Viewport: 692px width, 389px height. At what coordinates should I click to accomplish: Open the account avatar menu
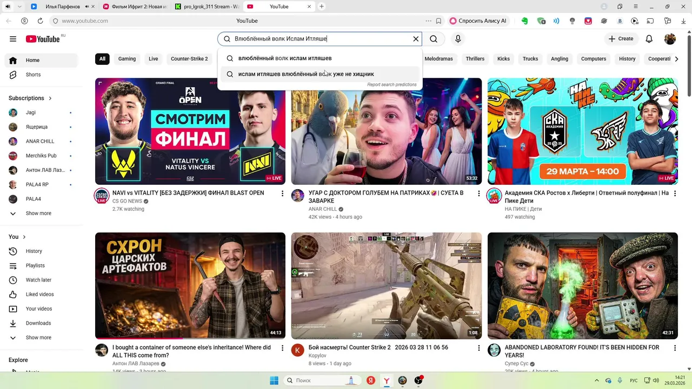coord(670,39)
